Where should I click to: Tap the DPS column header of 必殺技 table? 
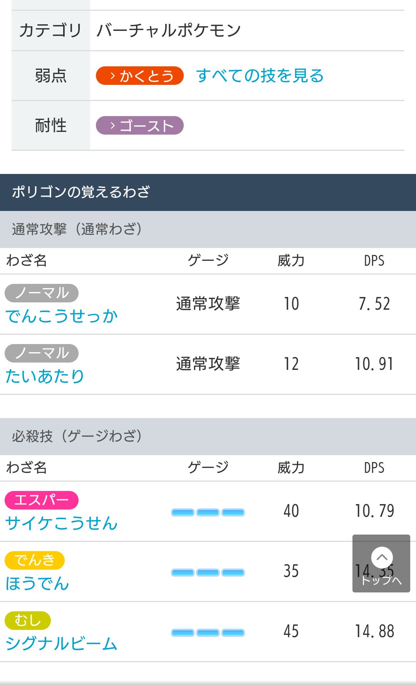[x=374, y=468]
